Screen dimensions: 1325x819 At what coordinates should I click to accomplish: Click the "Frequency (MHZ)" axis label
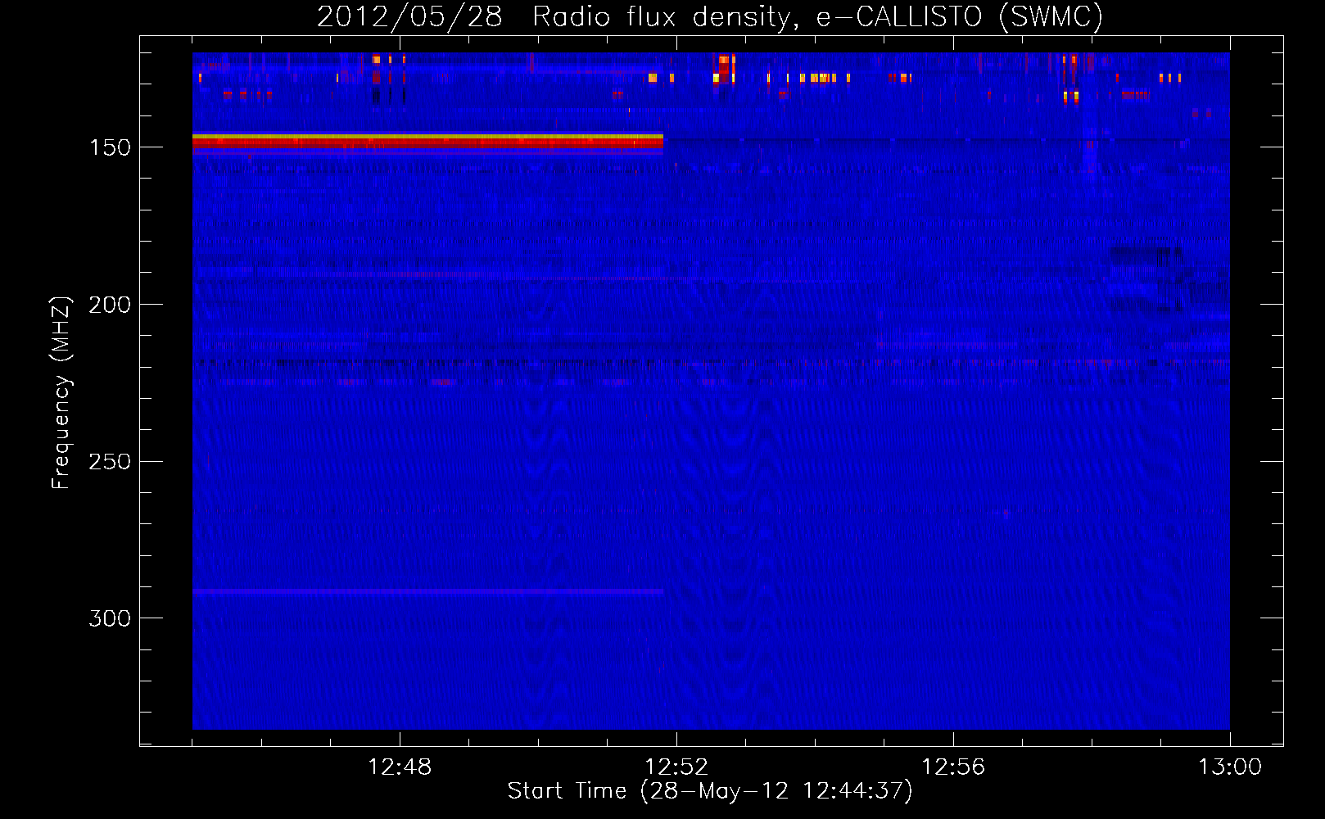click(x=61, y=393)
